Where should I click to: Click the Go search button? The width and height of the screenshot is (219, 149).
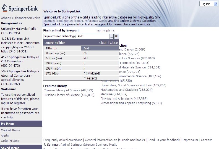click(x=117, y=36)
